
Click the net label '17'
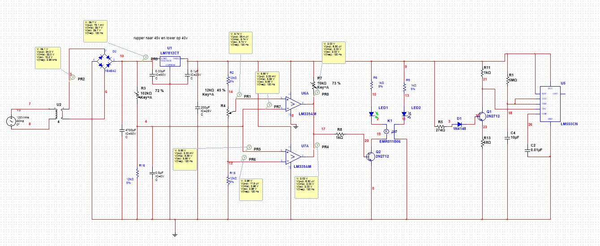[x=323, y=129]
